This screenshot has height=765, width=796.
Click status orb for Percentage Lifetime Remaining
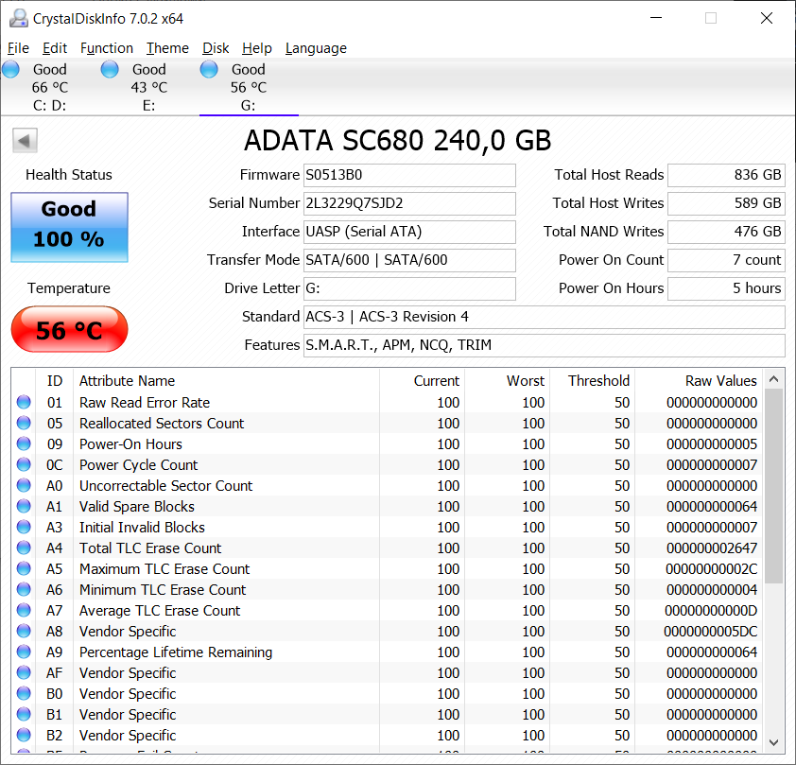[24, 652]
